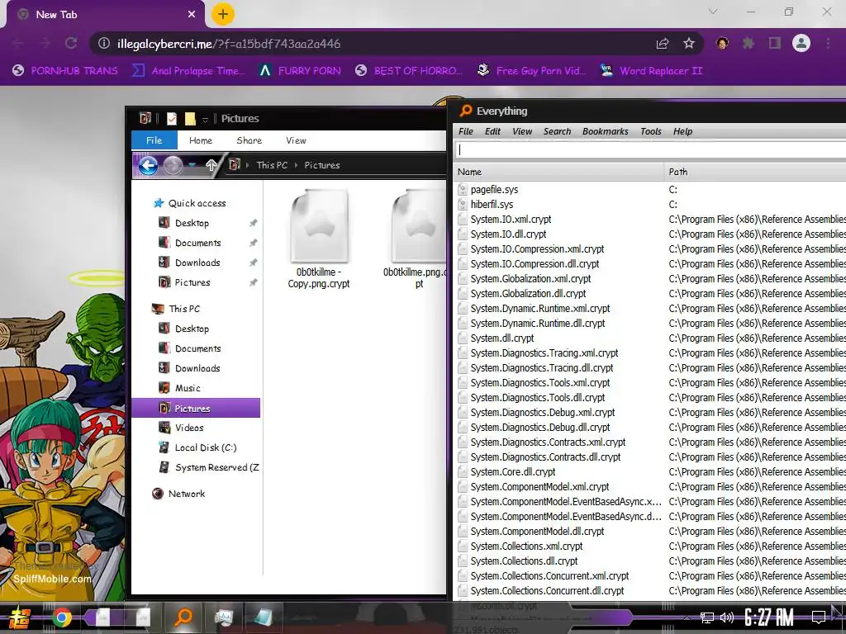This screenshot has height=634, width=846.
Task: Open the Search menu in Everything
Action: click(558, 131)
